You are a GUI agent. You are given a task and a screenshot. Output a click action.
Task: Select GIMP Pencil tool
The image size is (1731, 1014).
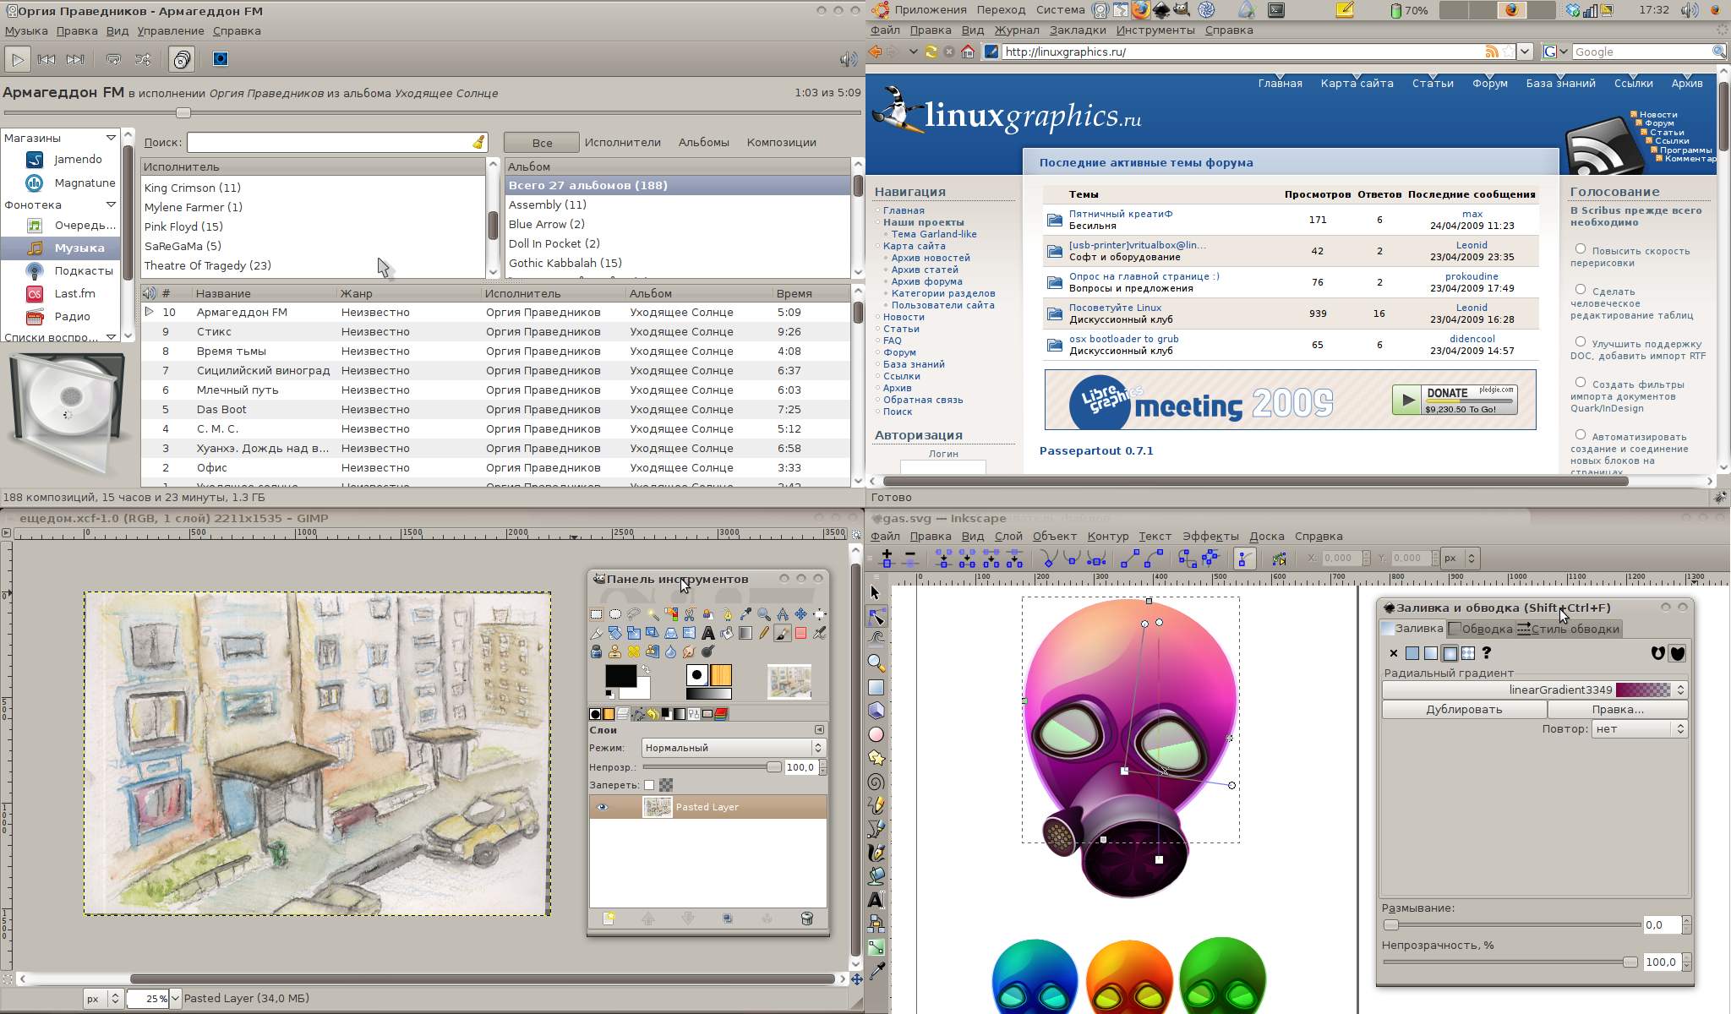(x=764, y=633)
